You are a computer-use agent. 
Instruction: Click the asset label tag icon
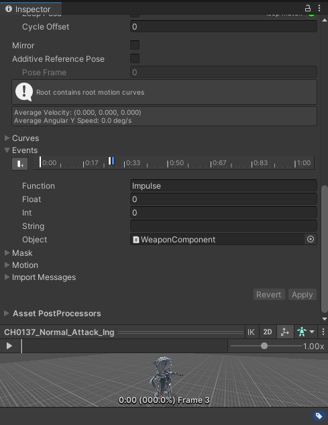(x=319, y=416)
